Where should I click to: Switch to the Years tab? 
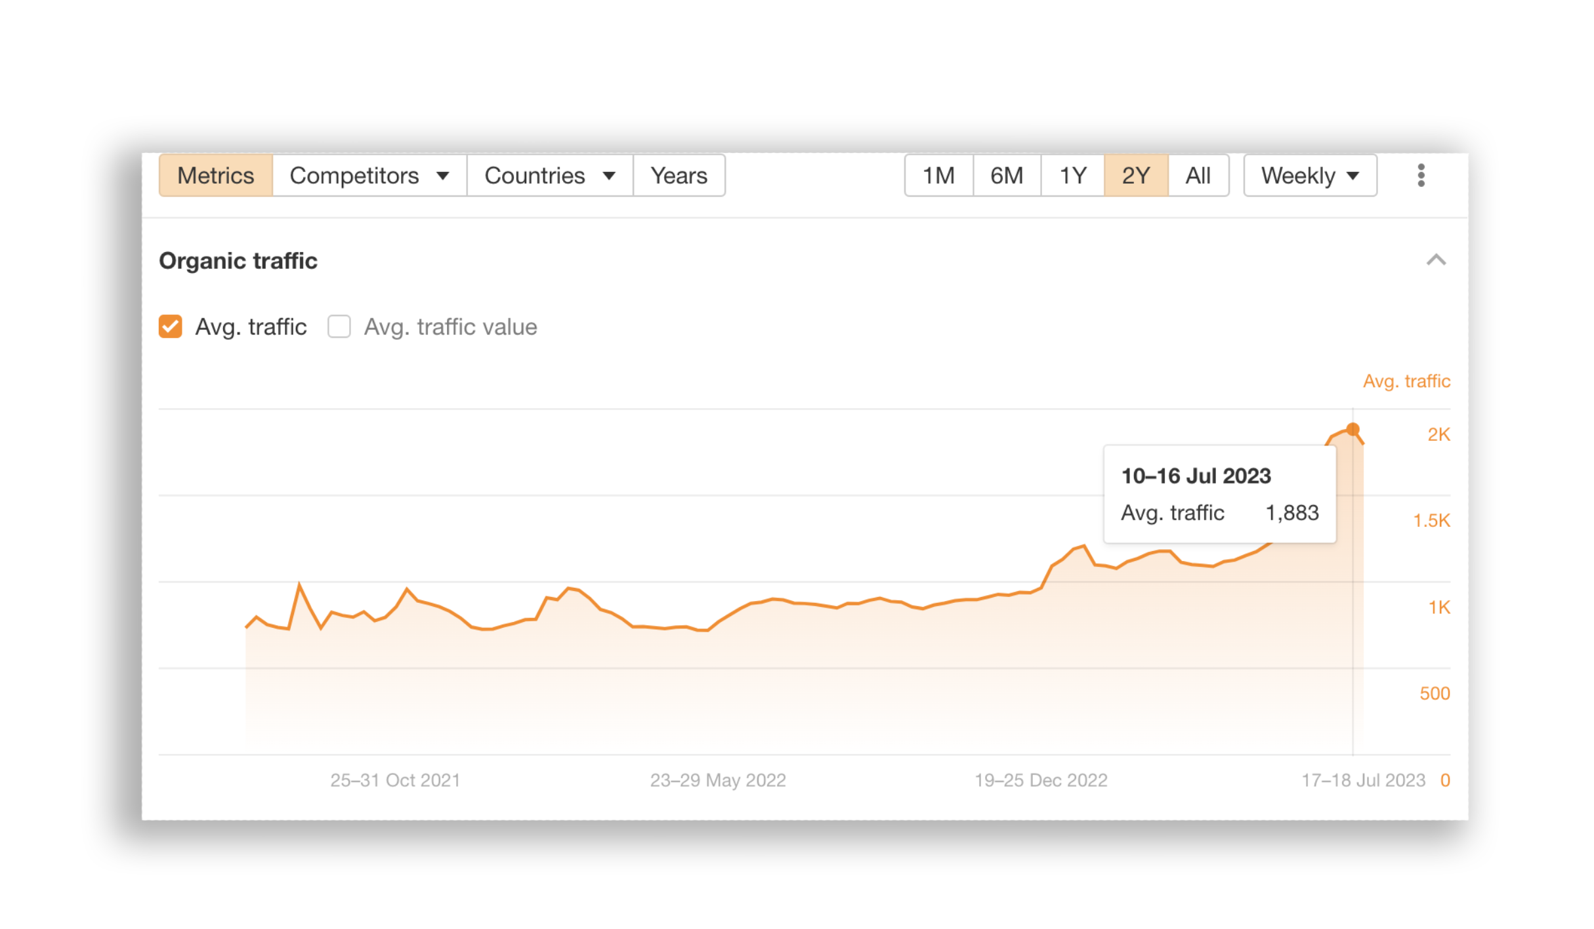681,176
